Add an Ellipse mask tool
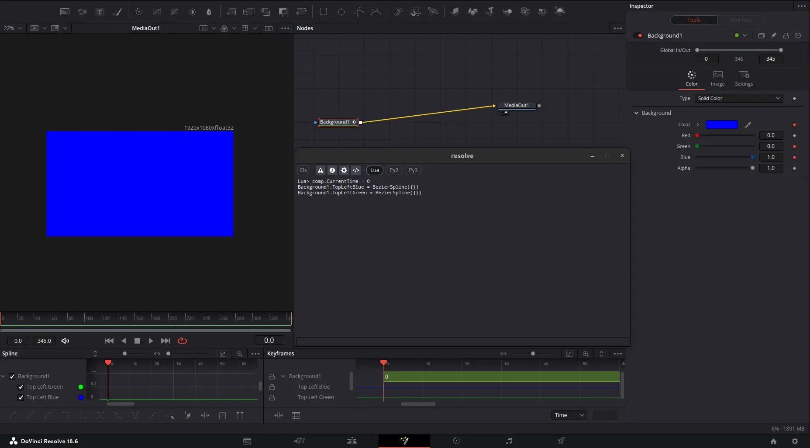This screenshot has height=448, width=810. click(341, 12)
